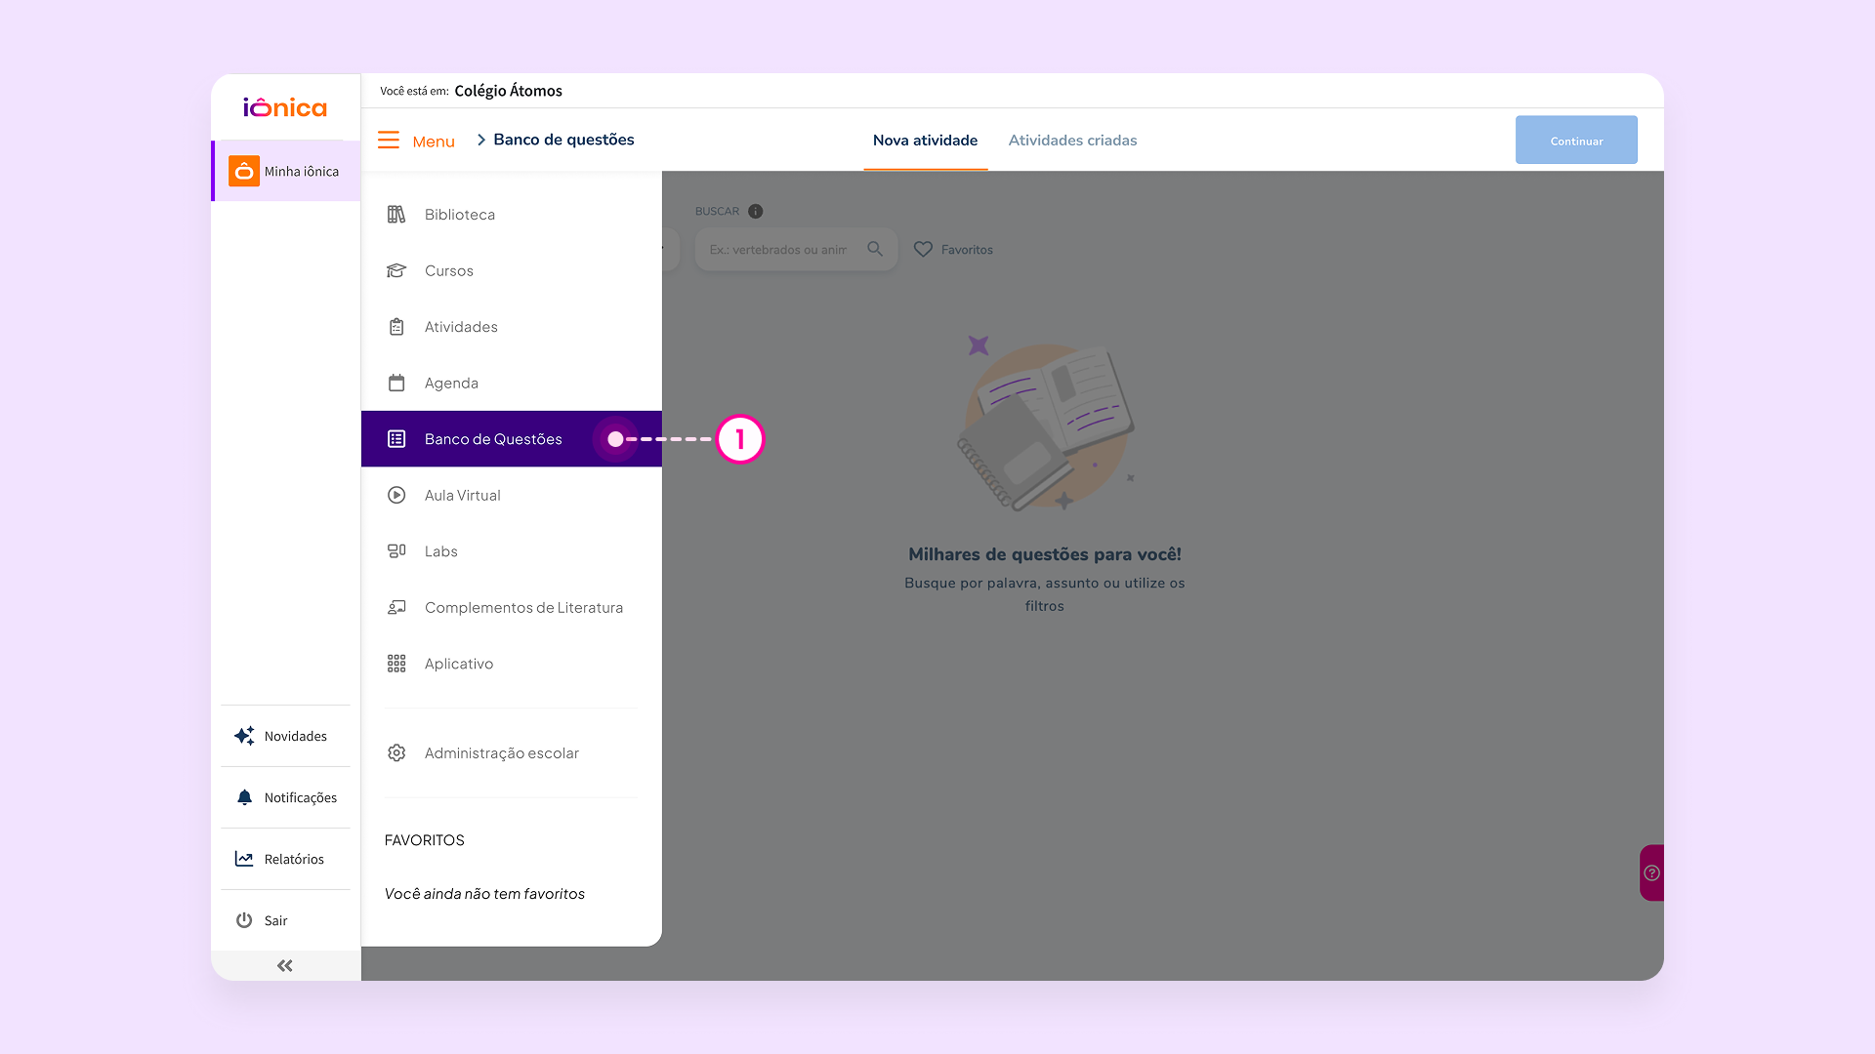The image size is (1875, 1054).
Task: Click the Agenda calendar icon
Action: coord(396,383)
